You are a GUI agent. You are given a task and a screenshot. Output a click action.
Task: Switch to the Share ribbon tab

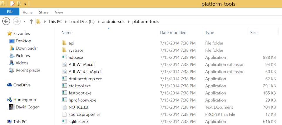tap(43, 12)
